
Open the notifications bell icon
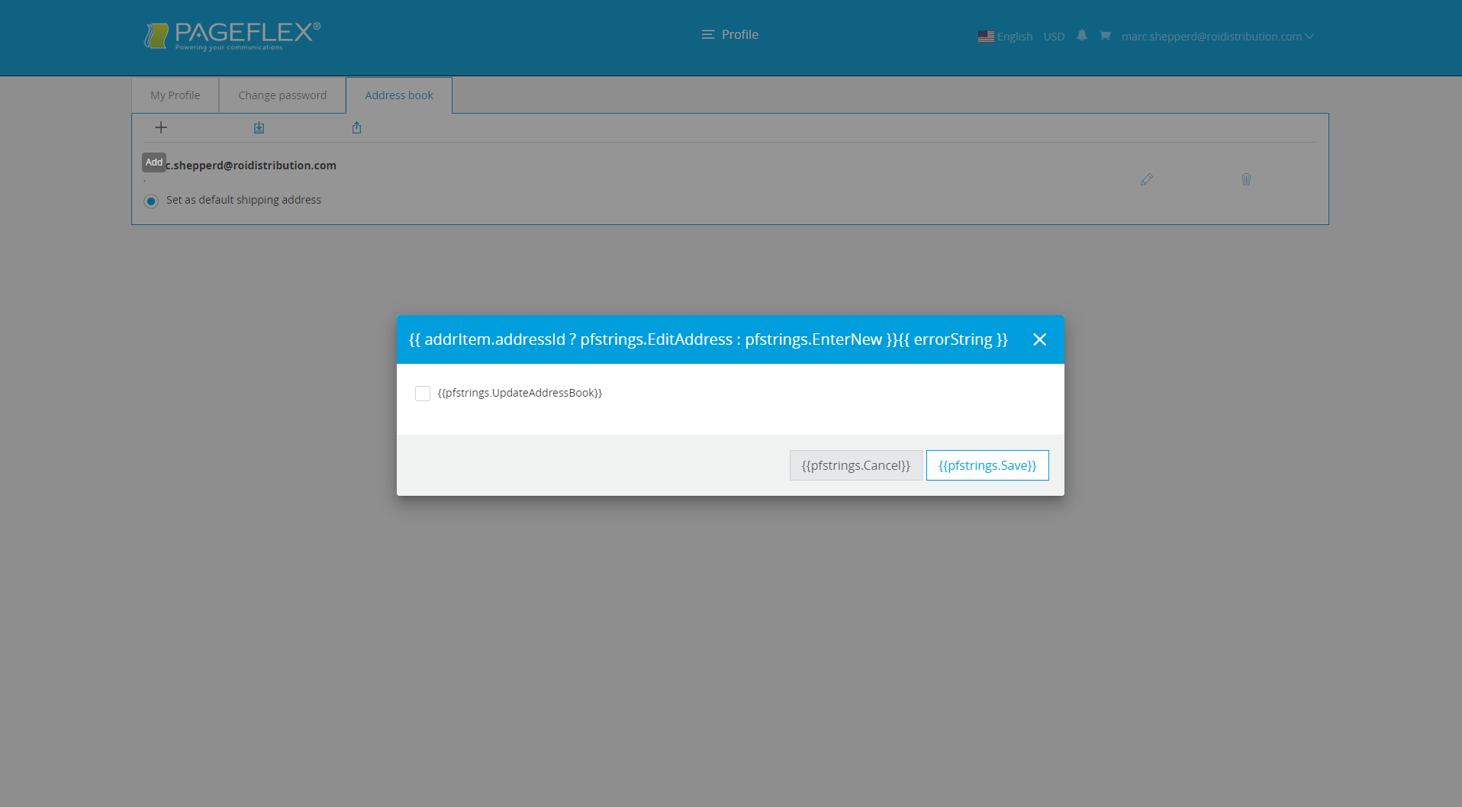tap(1081, 36)
